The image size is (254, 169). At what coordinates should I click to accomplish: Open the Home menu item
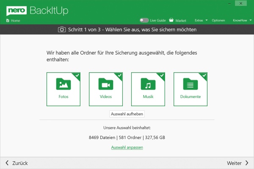13,21
